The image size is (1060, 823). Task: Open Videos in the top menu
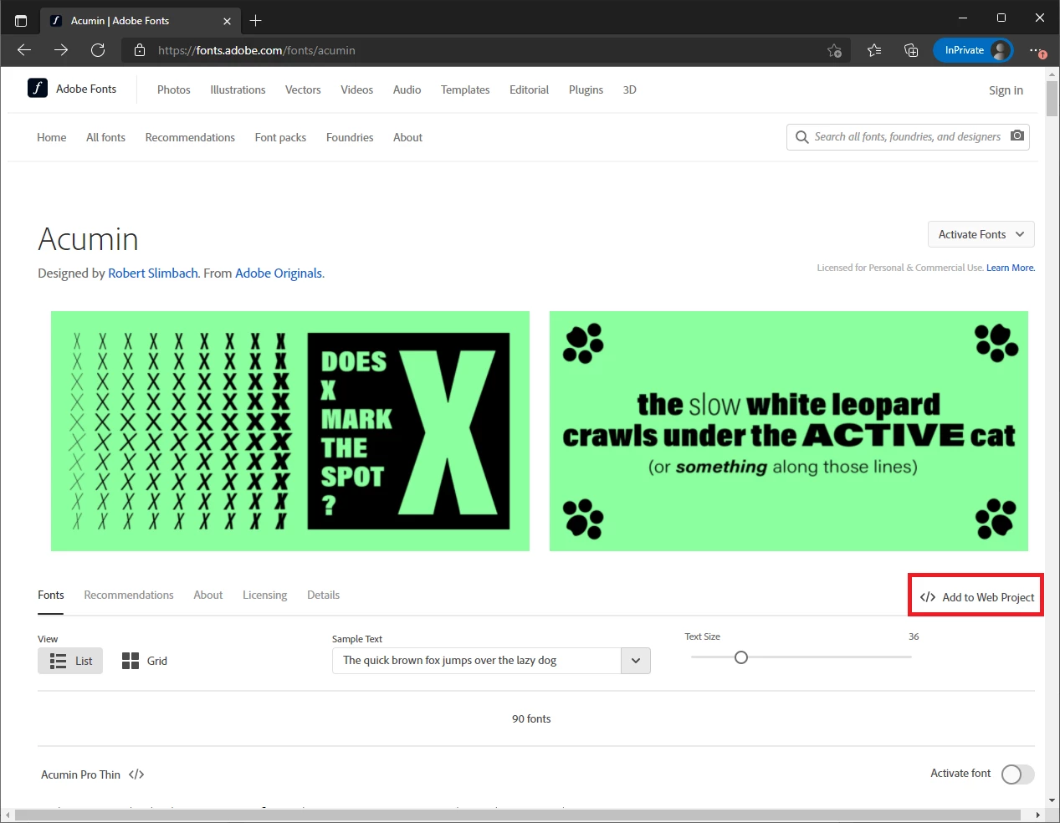(357, 89)
